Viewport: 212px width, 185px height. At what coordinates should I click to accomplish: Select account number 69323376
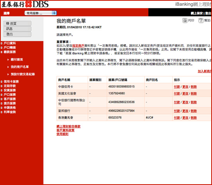click(x=115, y=118)
